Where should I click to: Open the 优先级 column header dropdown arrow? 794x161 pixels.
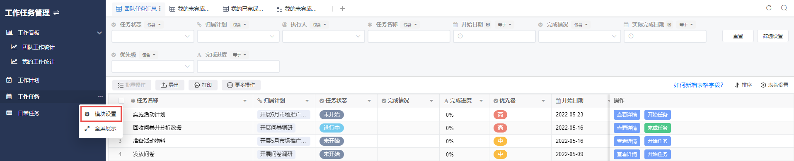pos(543,101)
